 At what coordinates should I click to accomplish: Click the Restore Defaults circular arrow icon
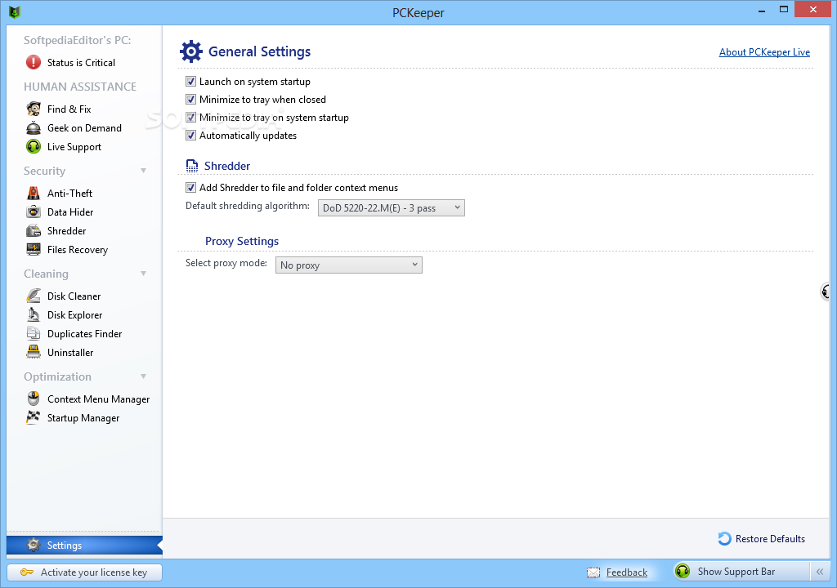(x=724, y=539)
